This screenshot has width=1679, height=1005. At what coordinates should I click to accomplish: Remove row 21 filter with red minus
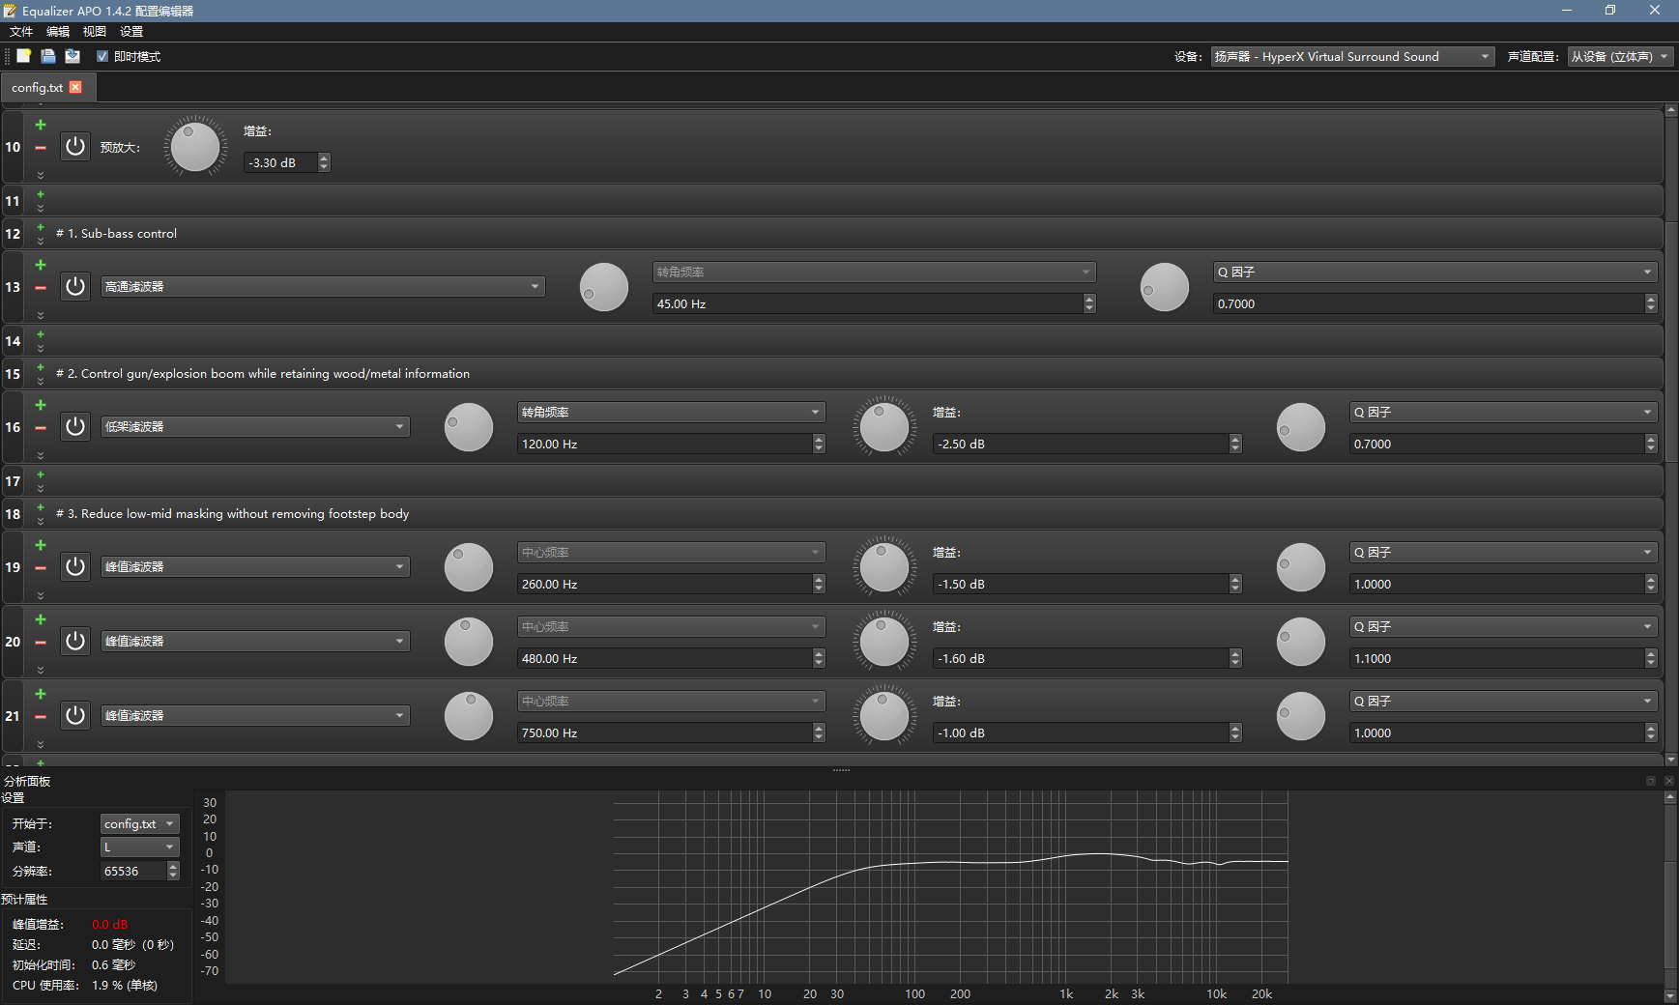(41, 716)
